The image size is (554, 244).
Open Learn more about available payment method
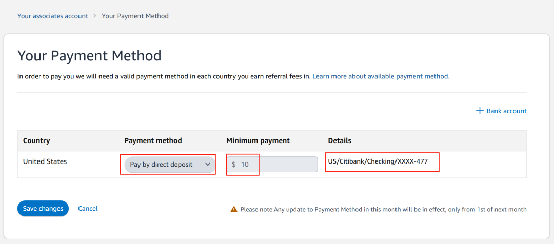(x=381, y=76)
